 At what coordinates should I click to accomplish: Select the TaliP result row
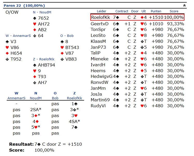pos(137,53)
